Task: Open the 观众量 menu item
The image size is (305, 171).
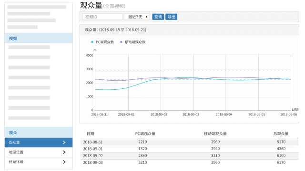Action: coord(39,142)
